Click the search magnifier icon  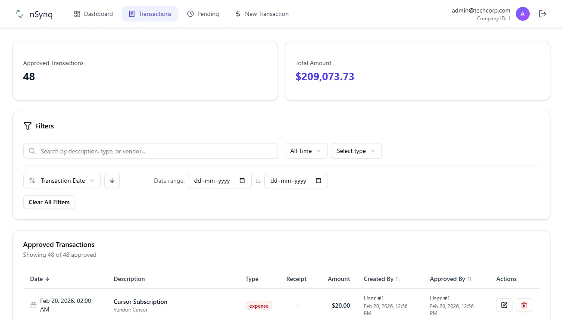click(32, 151)
